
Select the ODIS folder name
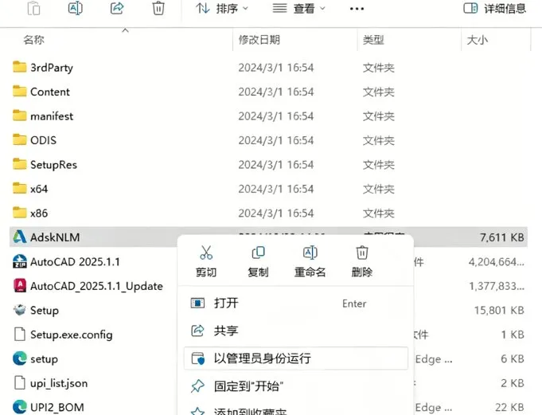tap(43, 140)
